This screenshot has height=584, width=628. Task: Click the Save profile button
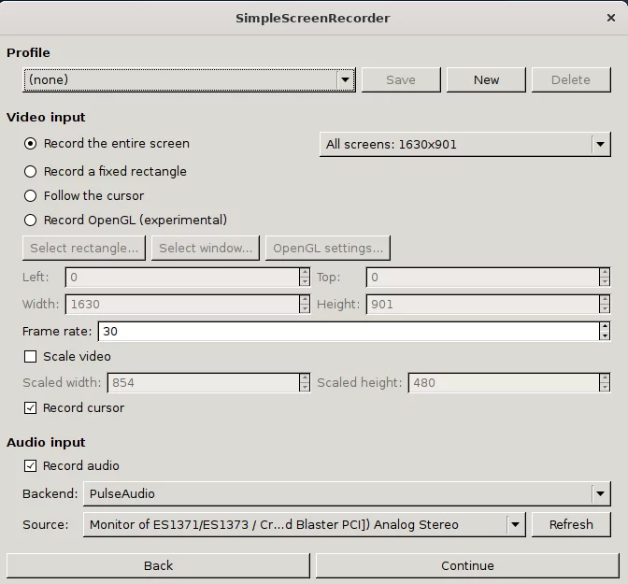401,79
